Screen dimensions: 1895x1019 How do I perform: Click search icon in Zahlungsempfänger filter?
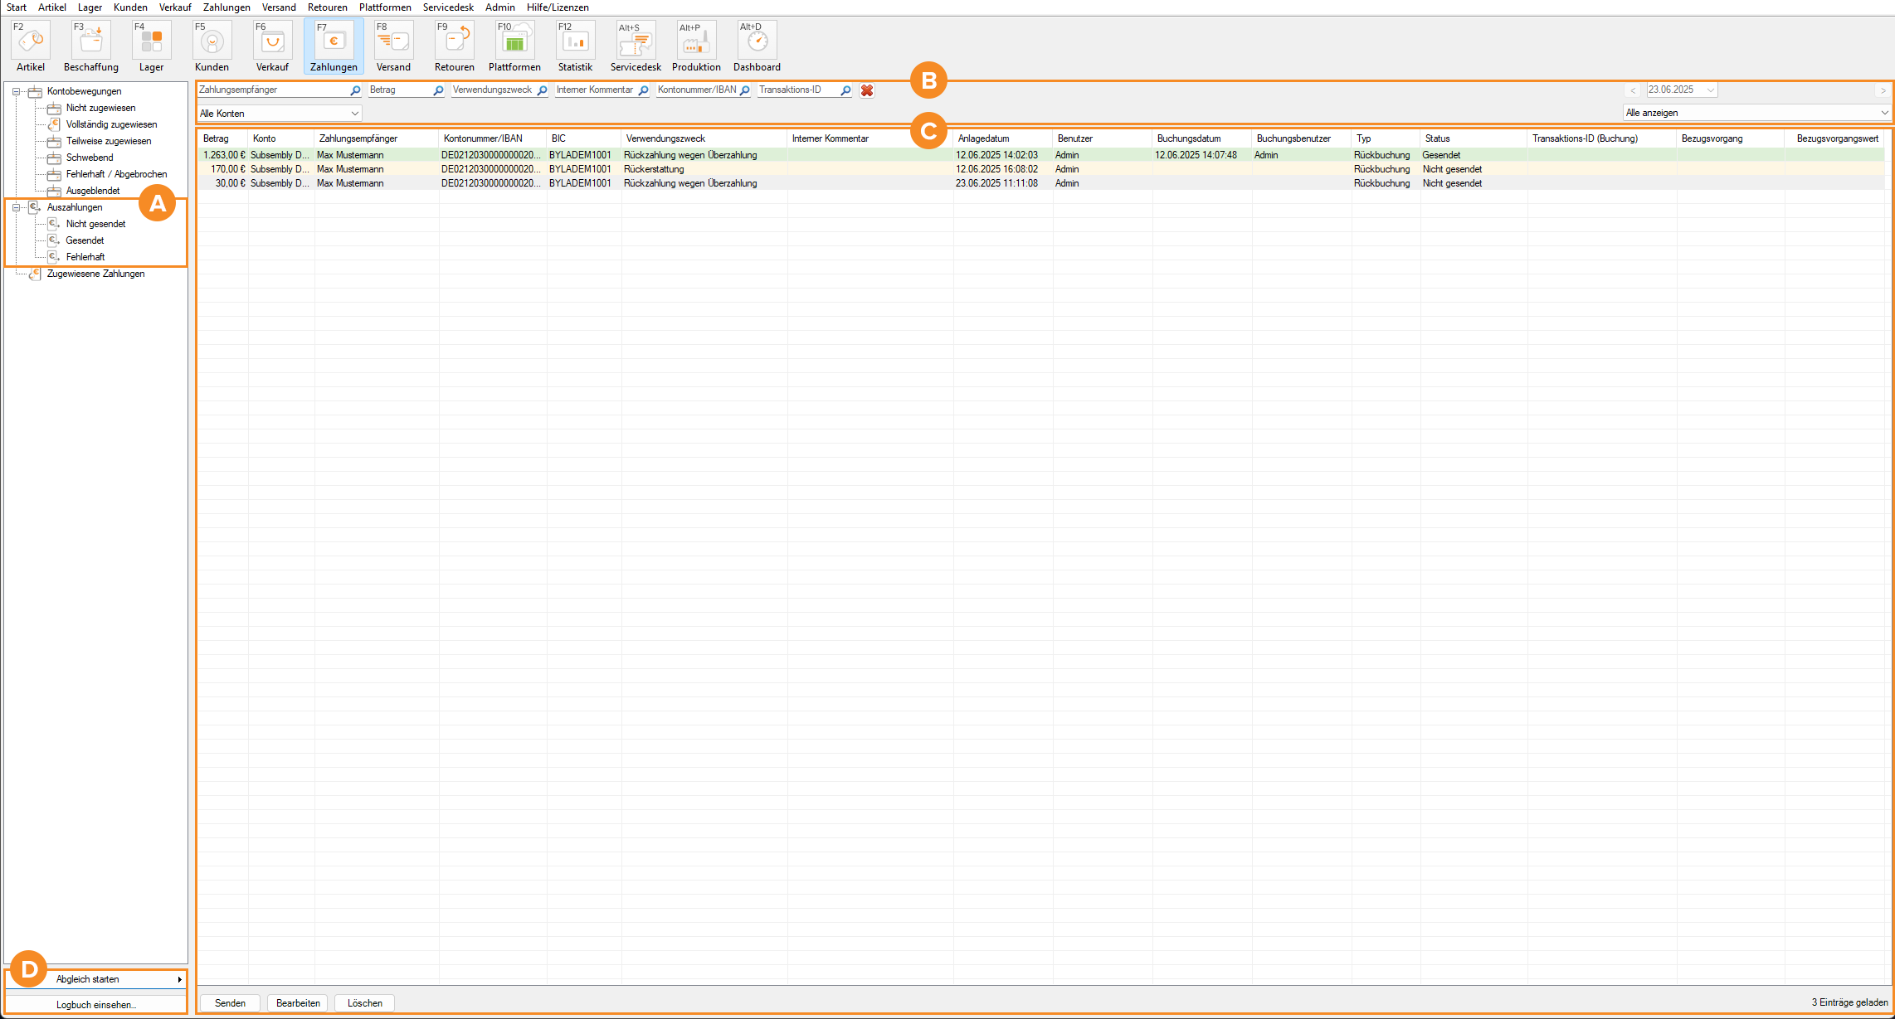click(355, 90)
